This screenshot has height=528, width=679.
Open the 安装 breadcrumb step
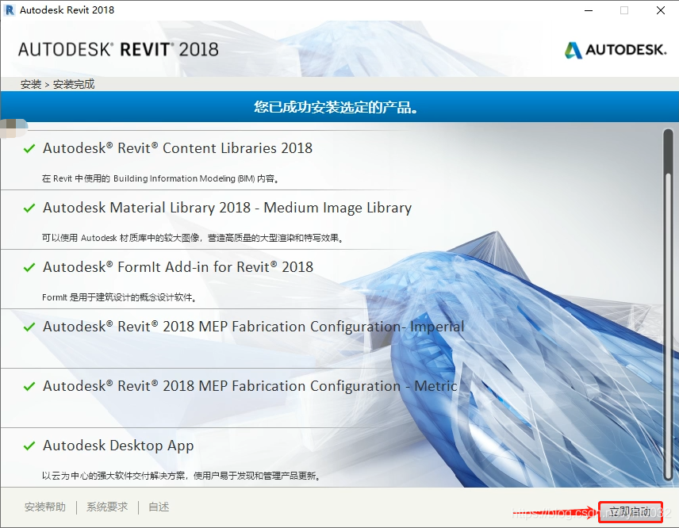(30, 83)
